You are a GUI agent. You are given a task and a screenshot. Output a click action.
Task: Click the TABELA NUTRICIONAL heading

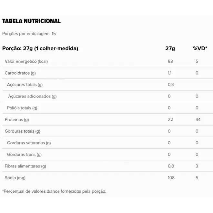31,21
